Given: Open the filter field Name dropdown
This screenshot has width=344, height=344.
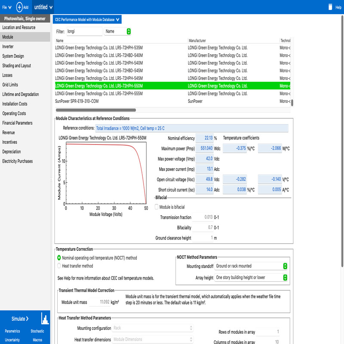Looking at the screenshot, I should [117, 31].
